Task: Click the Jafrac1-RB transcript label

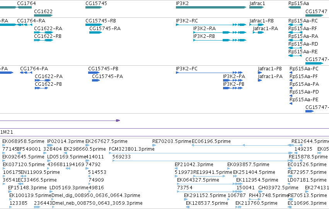Action: (x=261, y=21)
